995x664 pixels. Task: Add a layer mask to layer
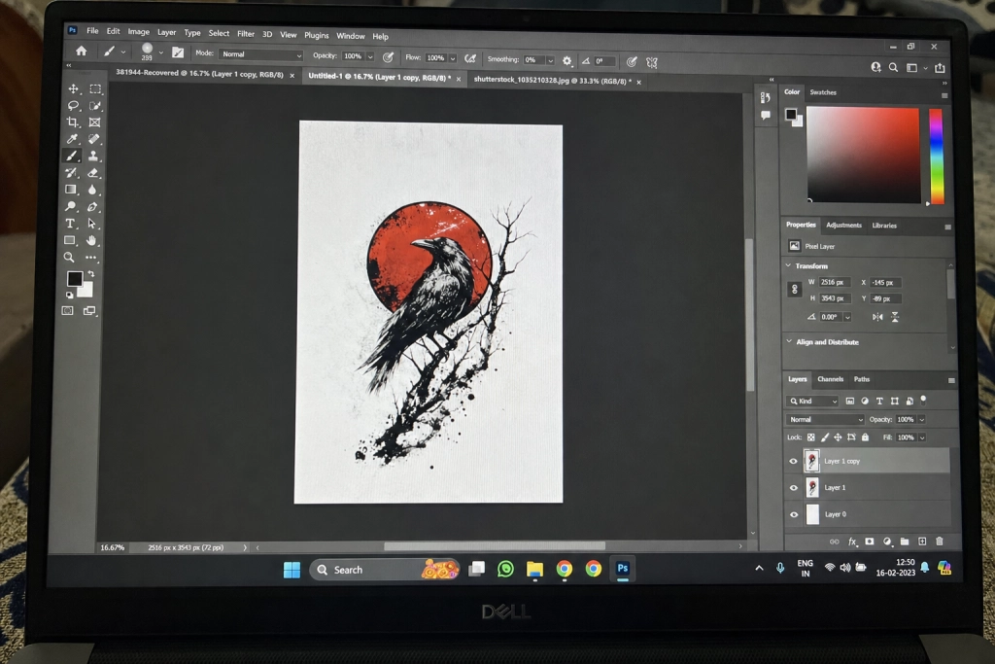pyautogui.click(x=870, y=542)
